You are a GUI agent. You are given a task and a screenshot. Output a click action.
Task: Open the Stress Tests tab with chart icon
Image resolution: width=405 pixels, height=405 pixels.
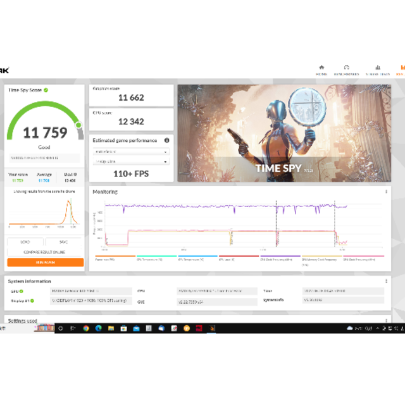pos(378,70)
